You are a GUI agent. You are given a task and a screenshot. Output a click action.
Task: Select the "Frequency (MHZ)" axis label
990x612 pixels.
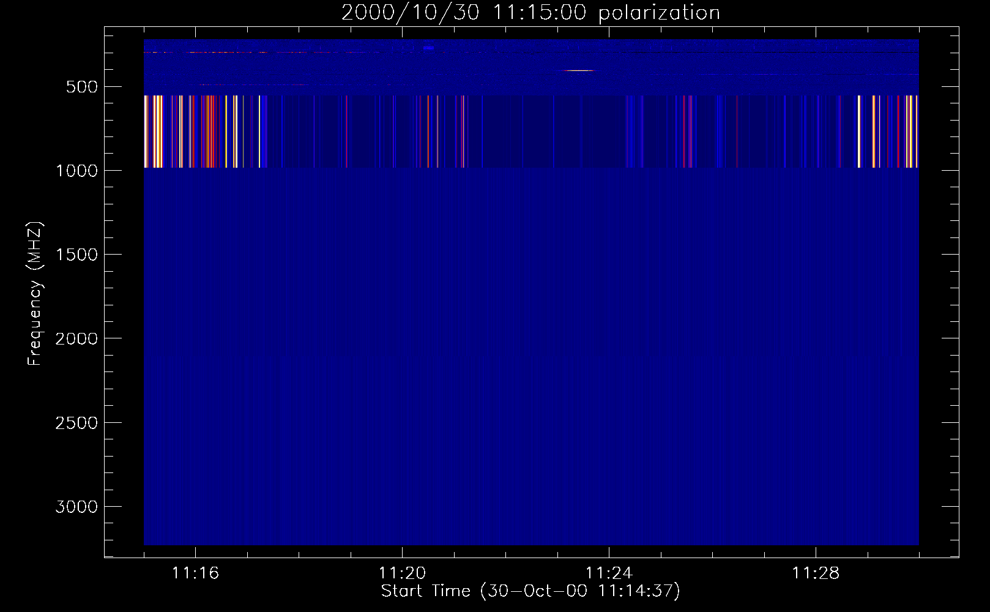click(x=35, y=293)
